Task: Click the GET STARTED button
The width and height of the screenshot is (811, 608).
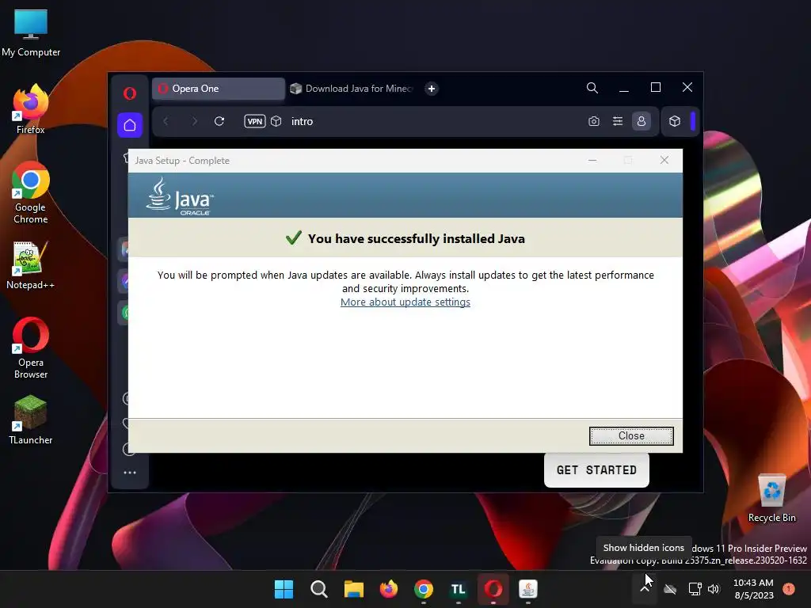Action: pos(596,470)
